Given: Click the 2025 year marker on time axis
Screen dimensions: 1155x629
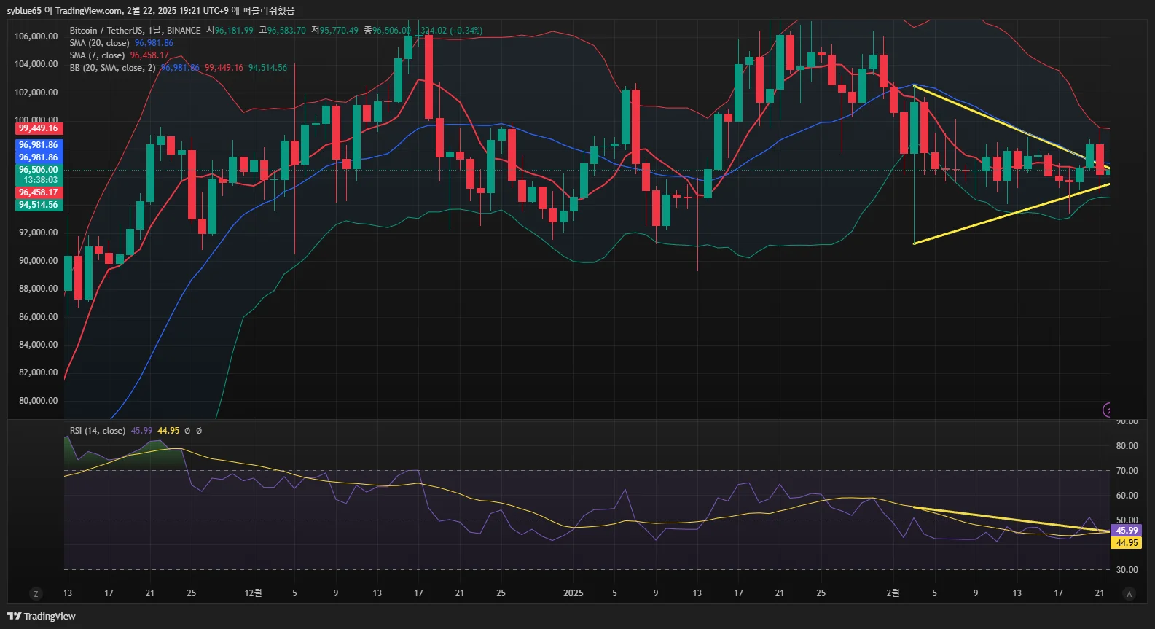Looking at the screenshot, I should (573, 593).
